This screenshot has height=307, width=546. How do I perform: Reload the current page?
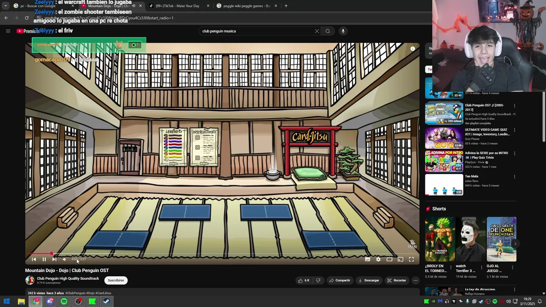[26, 18]
